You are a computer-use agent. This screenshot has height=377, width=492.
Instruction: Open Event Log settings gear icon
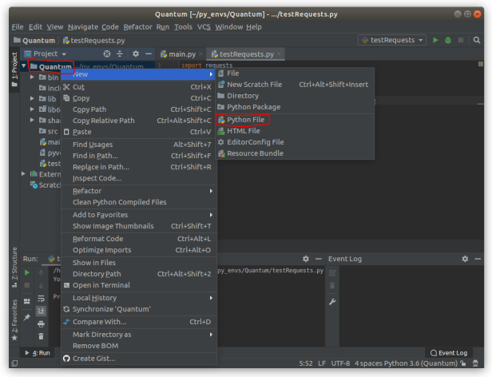pyautogui.click(x=464, y=260)
